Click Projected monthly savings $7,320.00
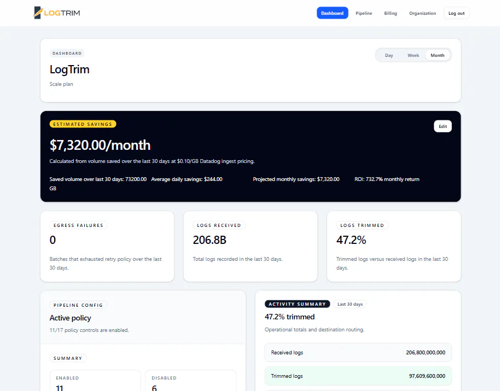 pyautogui.click(x=296, y=179)
